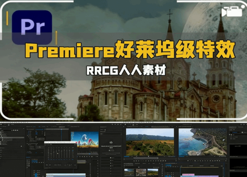Viewport: 247px width, 177px height.
Task: Click the gray zoom scrollbar under grassland preview
Action: pos(146,158)
